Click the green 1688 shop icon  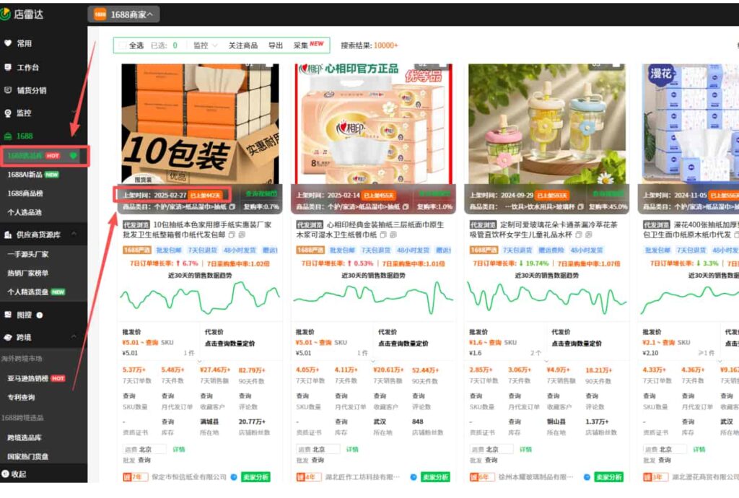pyautogui.click(x=8, y=136)
